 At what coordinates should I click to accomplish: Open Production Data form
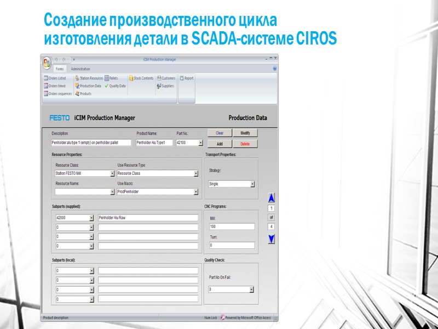pyautogui.click(x=88, y=86)
